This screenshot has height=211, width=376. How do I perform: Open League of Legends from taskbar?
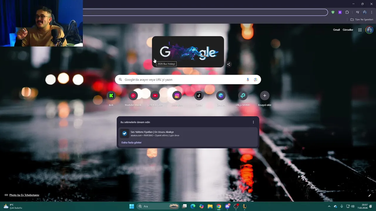tap(244, 206)
